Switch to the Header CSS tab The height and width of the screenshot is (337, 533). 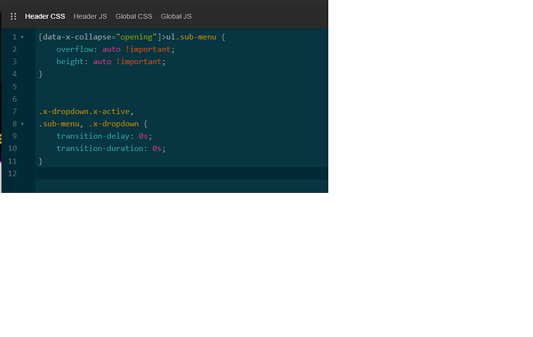tap(45, 16)
